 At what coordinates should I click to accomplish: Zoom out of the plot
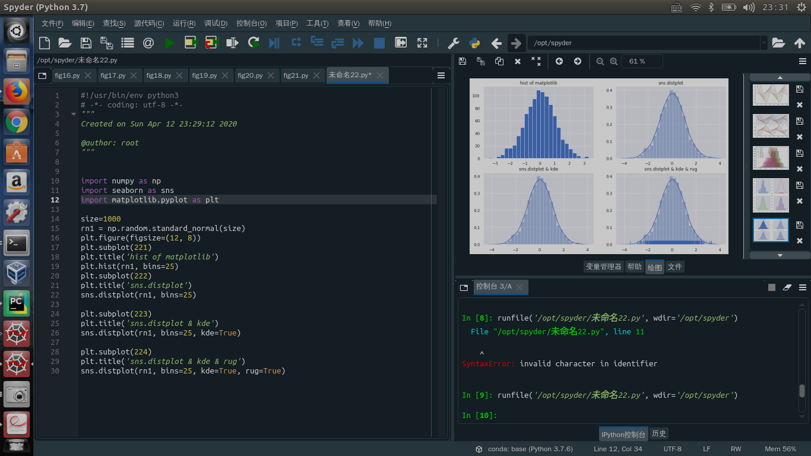point(600,61)
